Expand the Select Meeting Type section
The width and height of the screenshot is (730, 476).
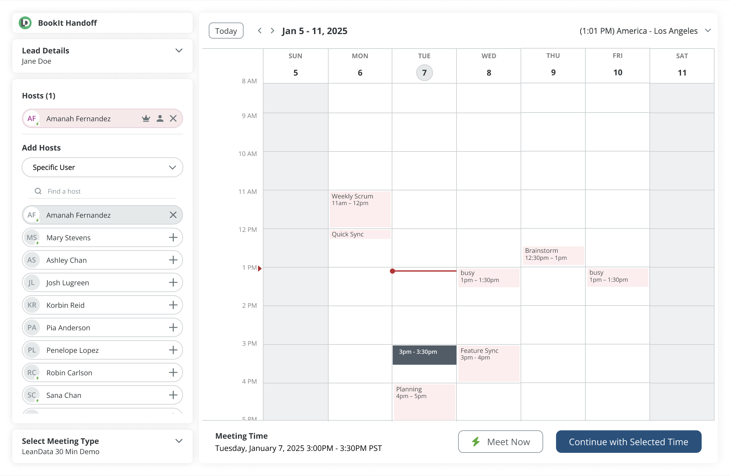[179, 441]
